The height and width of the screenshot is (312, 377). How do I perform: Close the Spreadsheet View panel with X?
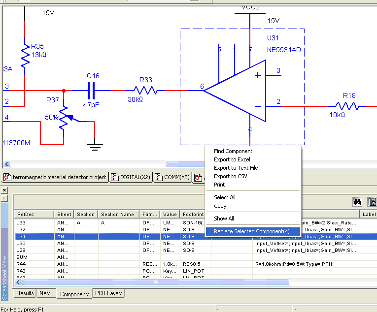[x=4, y=190]
